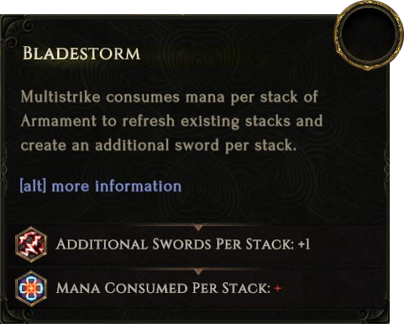Click the ornament in tooltip's bottom-left corner
This screenshot has width=404, height=324.
[x=17, y=312]
